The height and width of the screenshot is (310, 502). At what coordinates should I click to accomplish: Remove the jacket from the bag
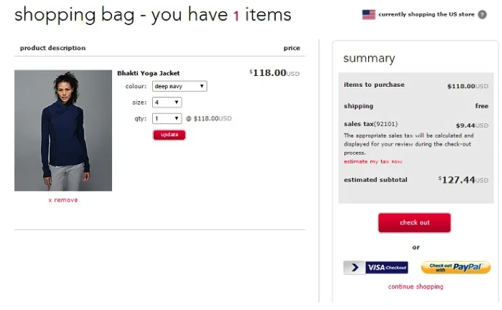pos(63,200)
